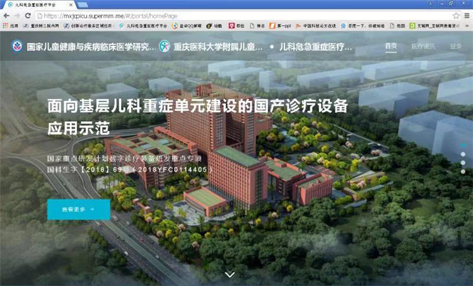Viewport: 473px width, 286px height.
Task: Click the headline 面向基层儿科重症单元建设的国产诊疗设备
Action: 197,106
